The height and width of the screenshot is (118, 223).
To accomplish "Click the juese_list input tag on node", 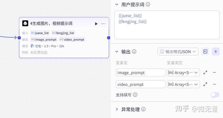I will coord(40,33).
